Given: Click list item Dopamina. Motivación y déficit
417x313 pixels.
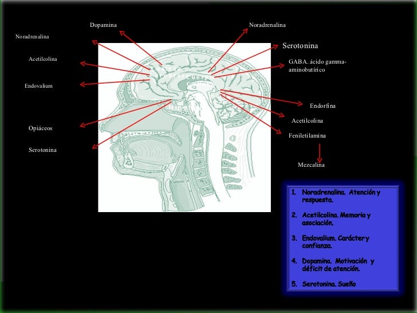Looking at the screenshot, I should pyautogui.click(x=333, y=265).
